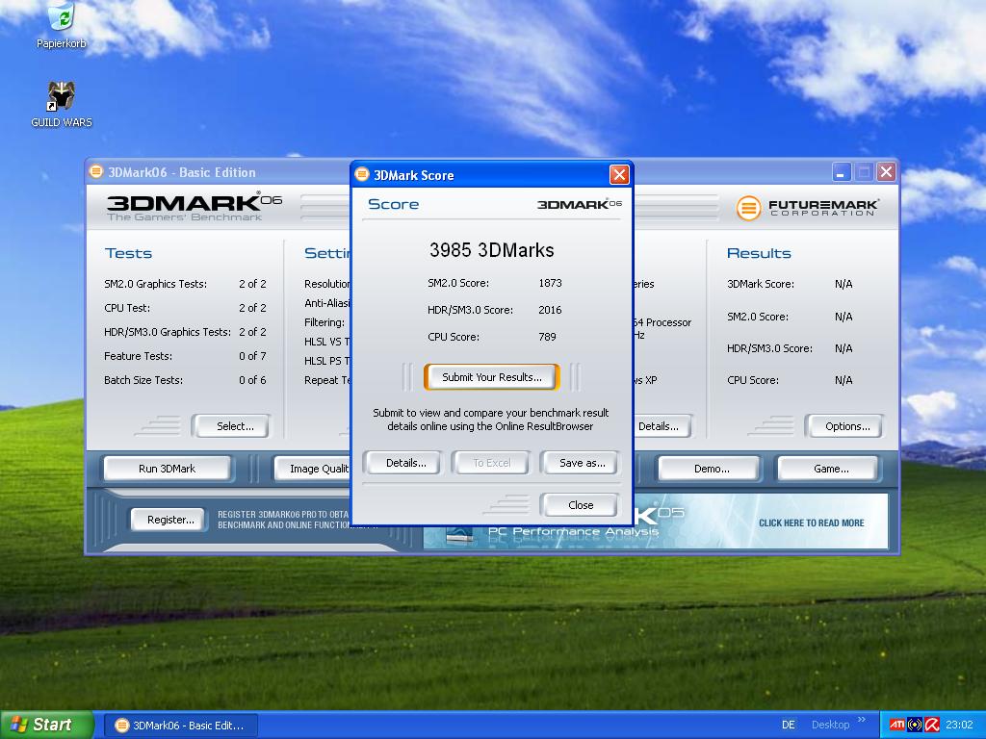Close the score dialog with Close button

click(581, 504)
